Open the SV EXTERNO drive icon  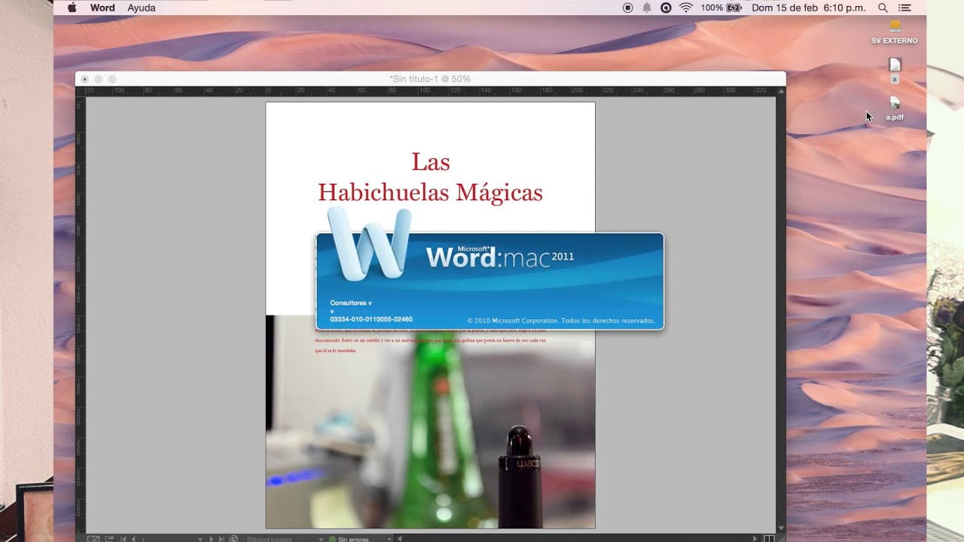point(895,32)
